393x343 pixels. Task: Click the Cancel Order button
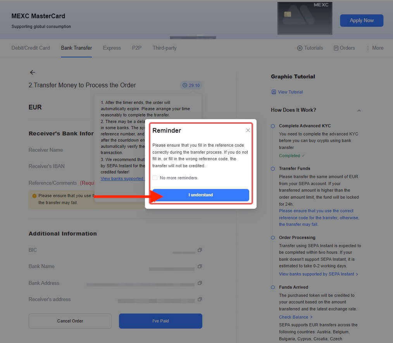pos(70,321)
